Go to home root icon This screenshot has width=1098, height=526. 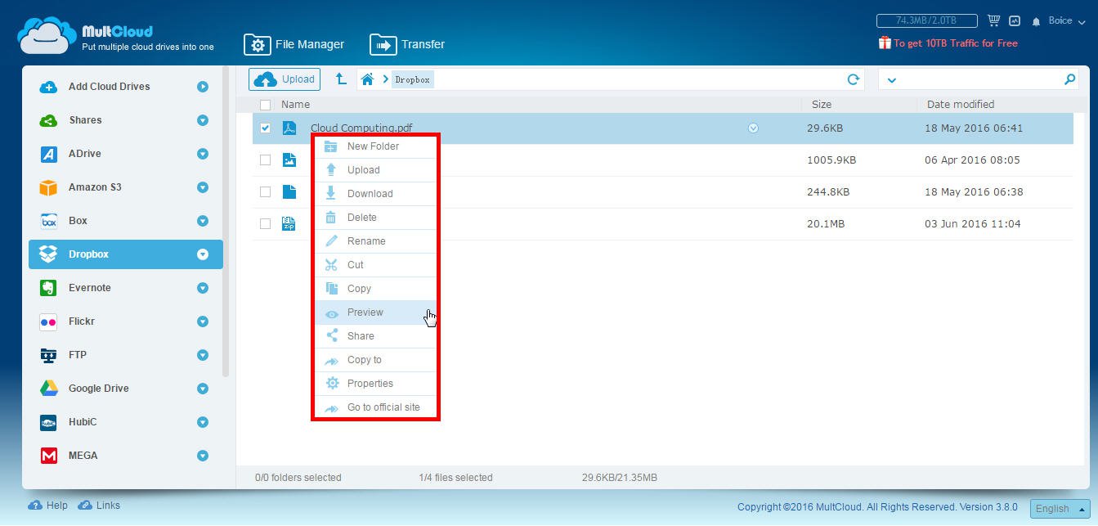pos(368,79)
